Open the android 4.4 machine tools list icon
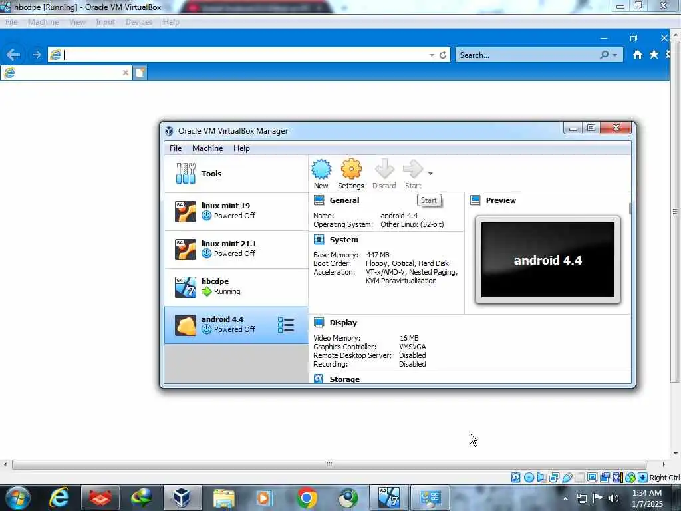The image size is (681, 511). pyautogui.click(x=286, y=325)
